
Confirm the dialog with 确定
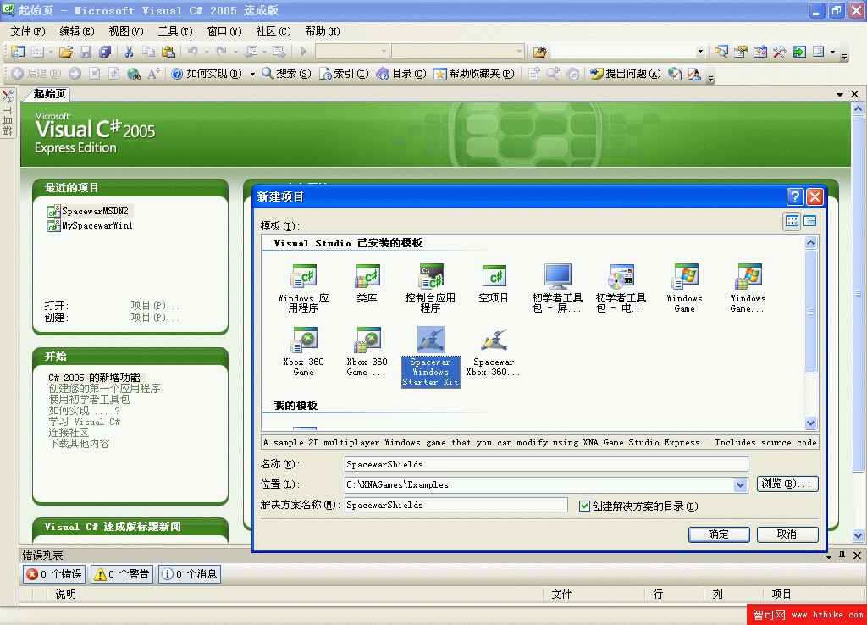[719, 534]
